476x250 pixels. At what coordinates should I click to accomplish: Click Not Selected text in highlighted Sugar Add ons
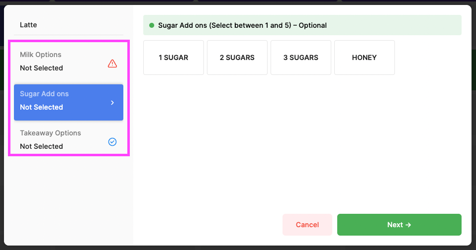tap(42, 107)
